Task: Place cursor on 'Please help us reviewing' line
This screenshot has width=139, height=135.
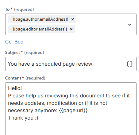Action: coord(69,96)
